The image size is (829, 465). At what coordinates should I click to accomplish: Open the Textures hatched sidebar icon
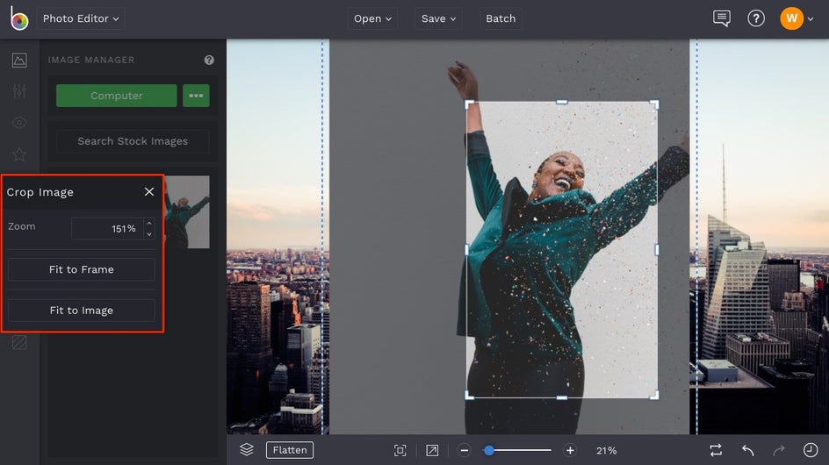19,342
